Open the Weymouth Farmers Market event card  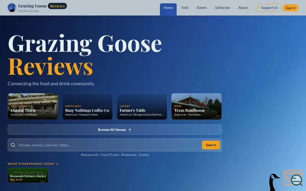28,175
